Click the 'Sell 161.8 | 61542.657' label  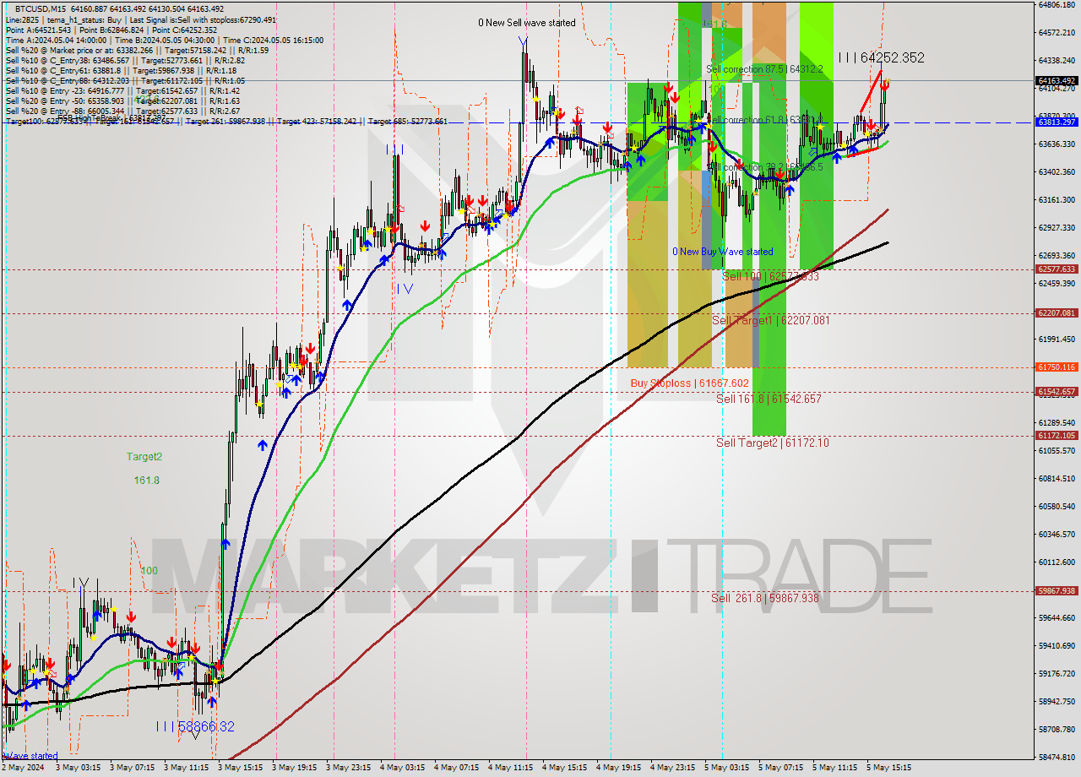pyautogui.click(x=769, y=399)
